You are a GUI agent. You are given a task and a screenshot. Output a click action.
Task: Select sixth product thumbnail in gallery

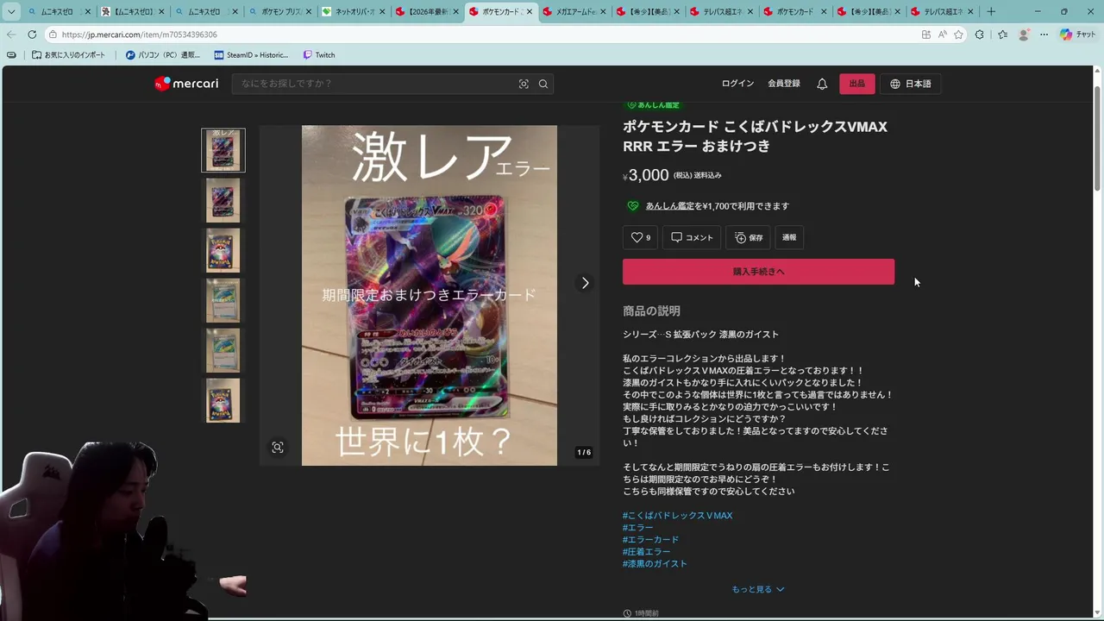(223, 400)
